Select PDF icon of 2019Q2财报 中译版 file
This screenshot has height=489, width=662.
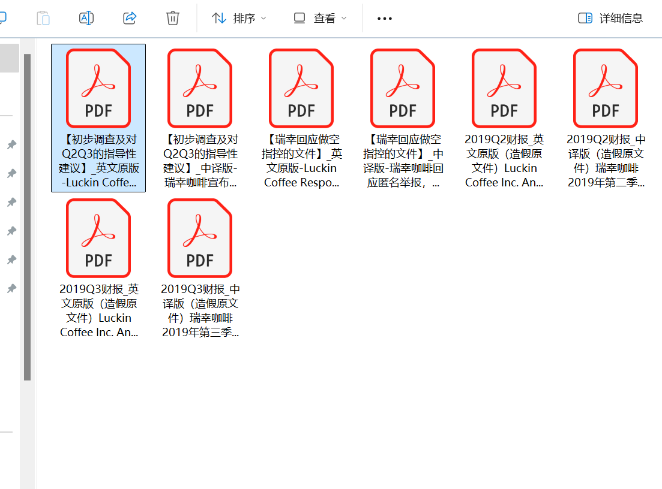tap(605, 88)
